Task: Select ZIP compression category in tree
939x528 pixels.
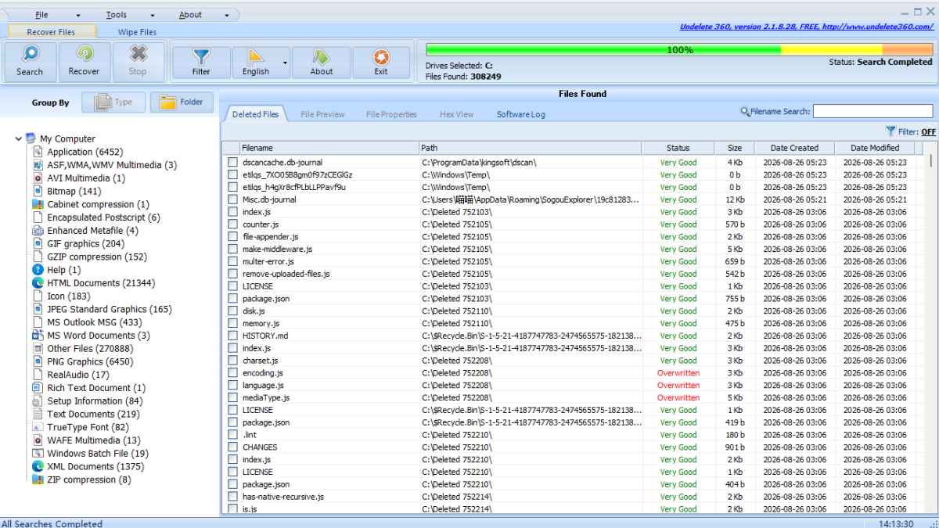Action: point(89,480)
